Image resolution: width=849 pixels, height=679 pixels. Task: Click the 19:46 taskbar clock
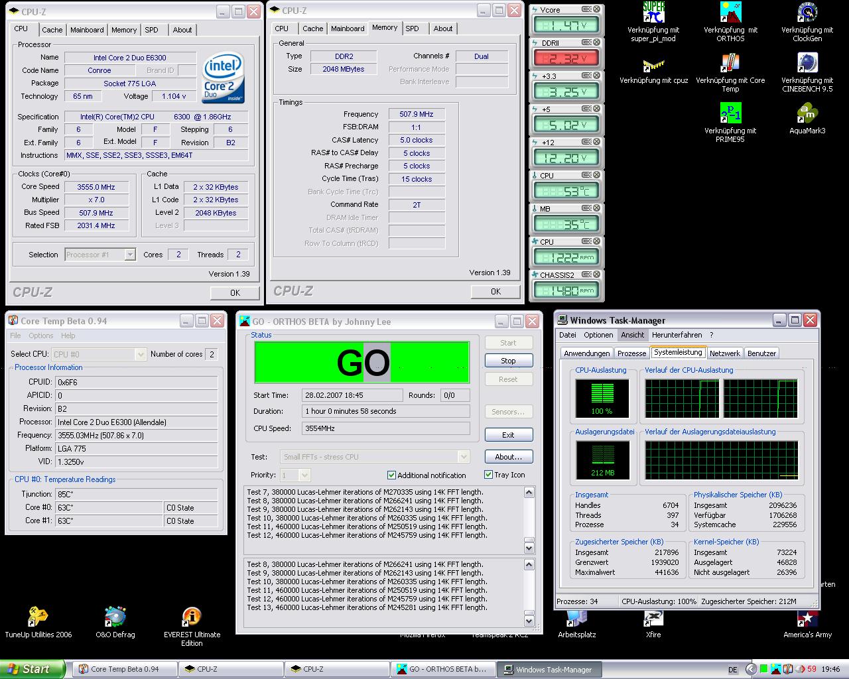(x=830, y=670)
